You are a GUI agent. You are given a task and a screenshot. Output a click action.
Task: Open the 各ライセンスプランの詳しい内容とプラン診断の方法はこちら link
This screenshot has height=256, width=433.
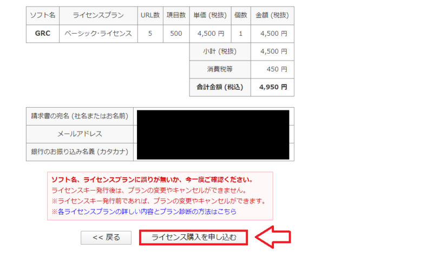pyautogui.click(x=147, y=212)
